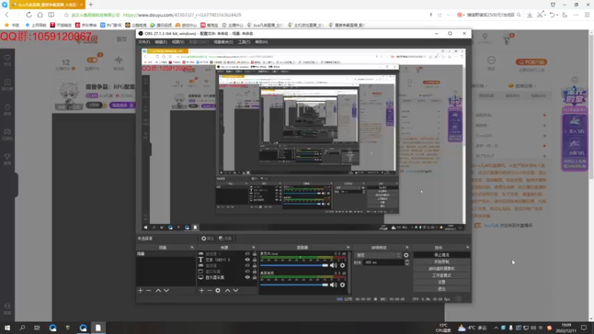Pop out the Audio Mixer dock panel icon
The image size is (594, 334).
347,247
